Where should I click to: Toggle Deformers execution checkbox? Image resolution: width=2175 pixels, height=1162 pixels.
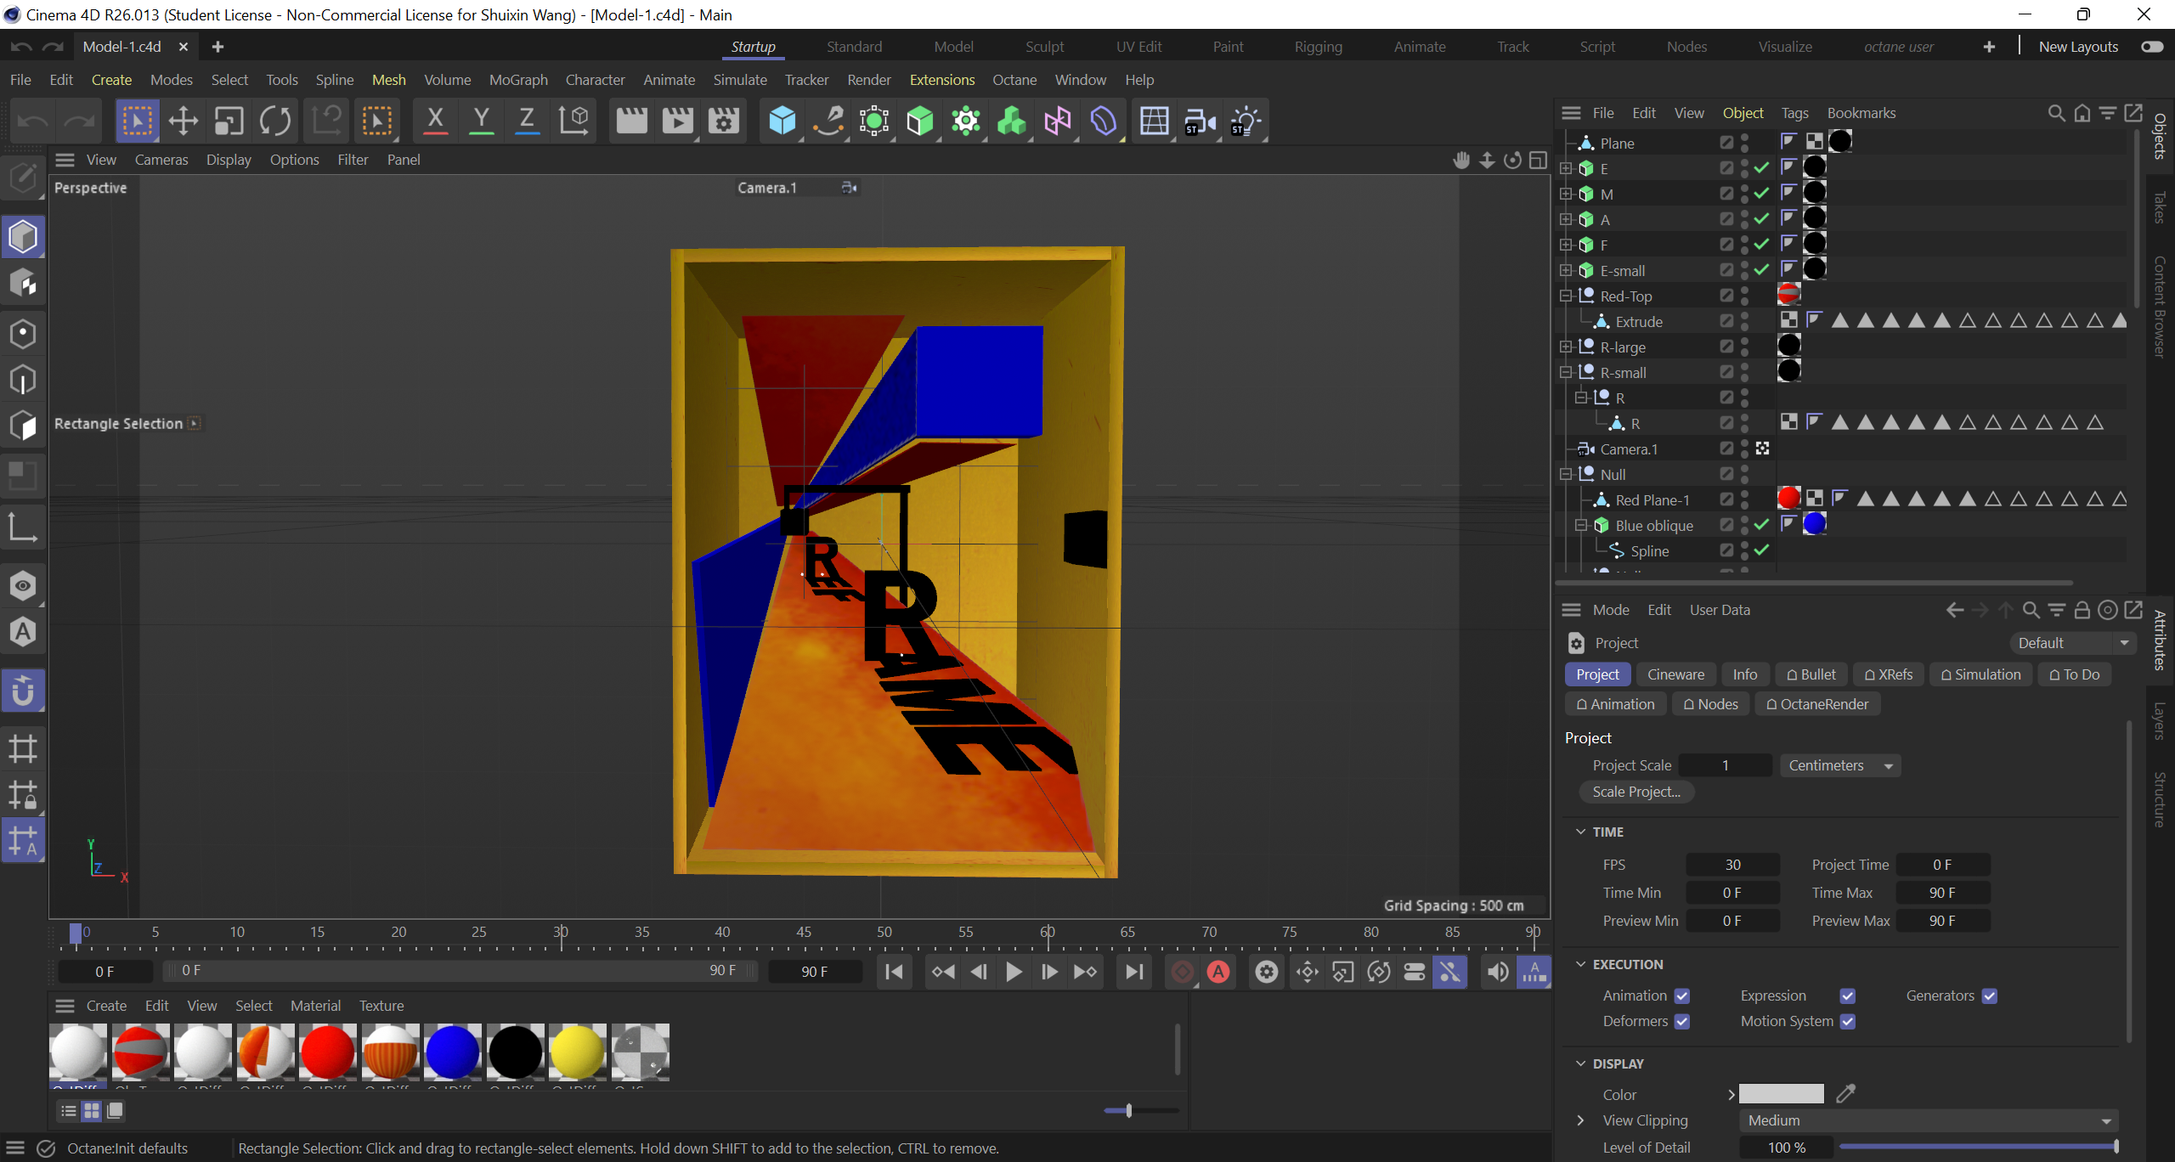click(1682, 1021)
